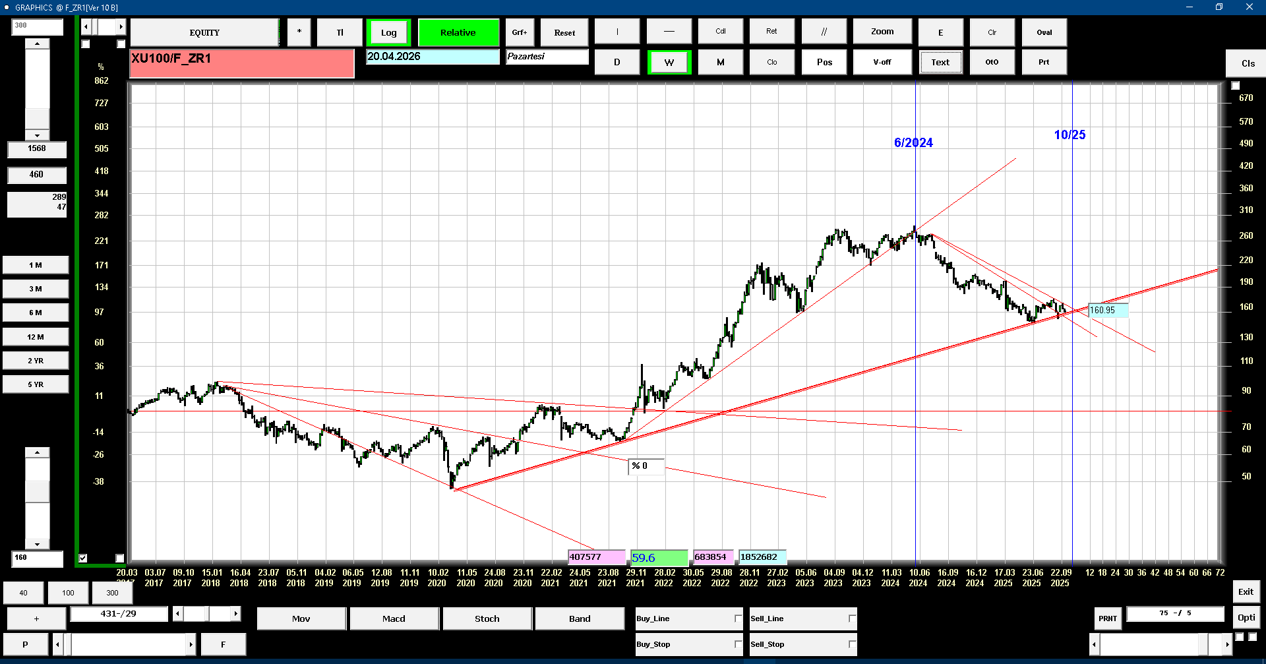Show the Mov moving average indicator
1266x664 pixels.
[x=301, y=619]
